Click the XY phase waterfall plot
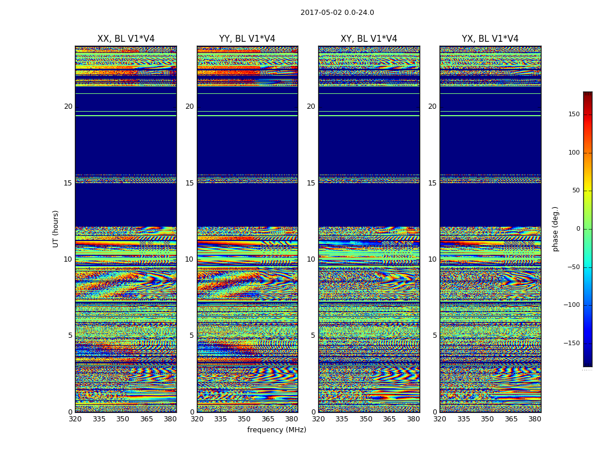The height and width of the screenshot is (458, 601). [x=369, y=229]
